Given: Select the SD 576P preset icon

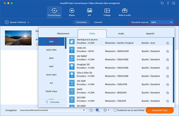Looking at the screenshot, I should [x=72, y=100].
